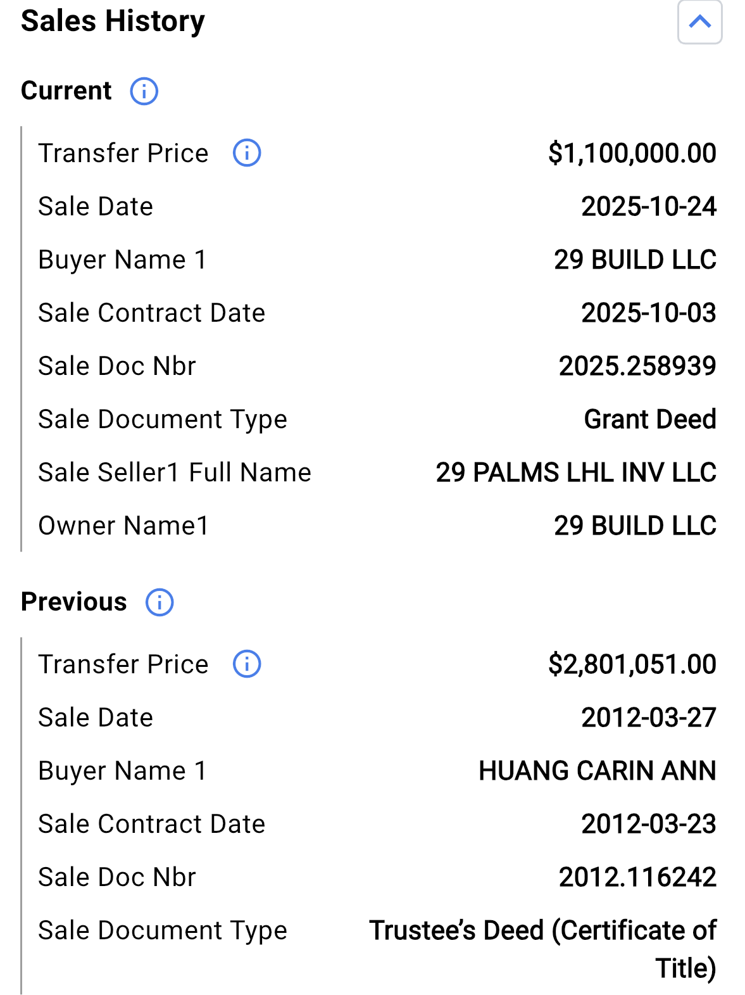
Task: Select the $1,100,000.00 transfer price value
Action: [632, 153]
